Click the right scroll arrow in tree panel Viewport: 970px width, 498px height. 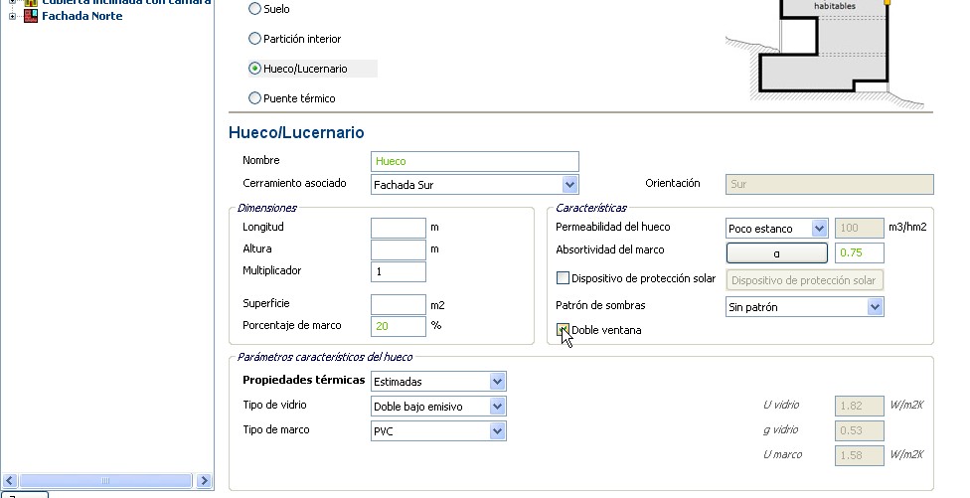click(x=205, y=481)
